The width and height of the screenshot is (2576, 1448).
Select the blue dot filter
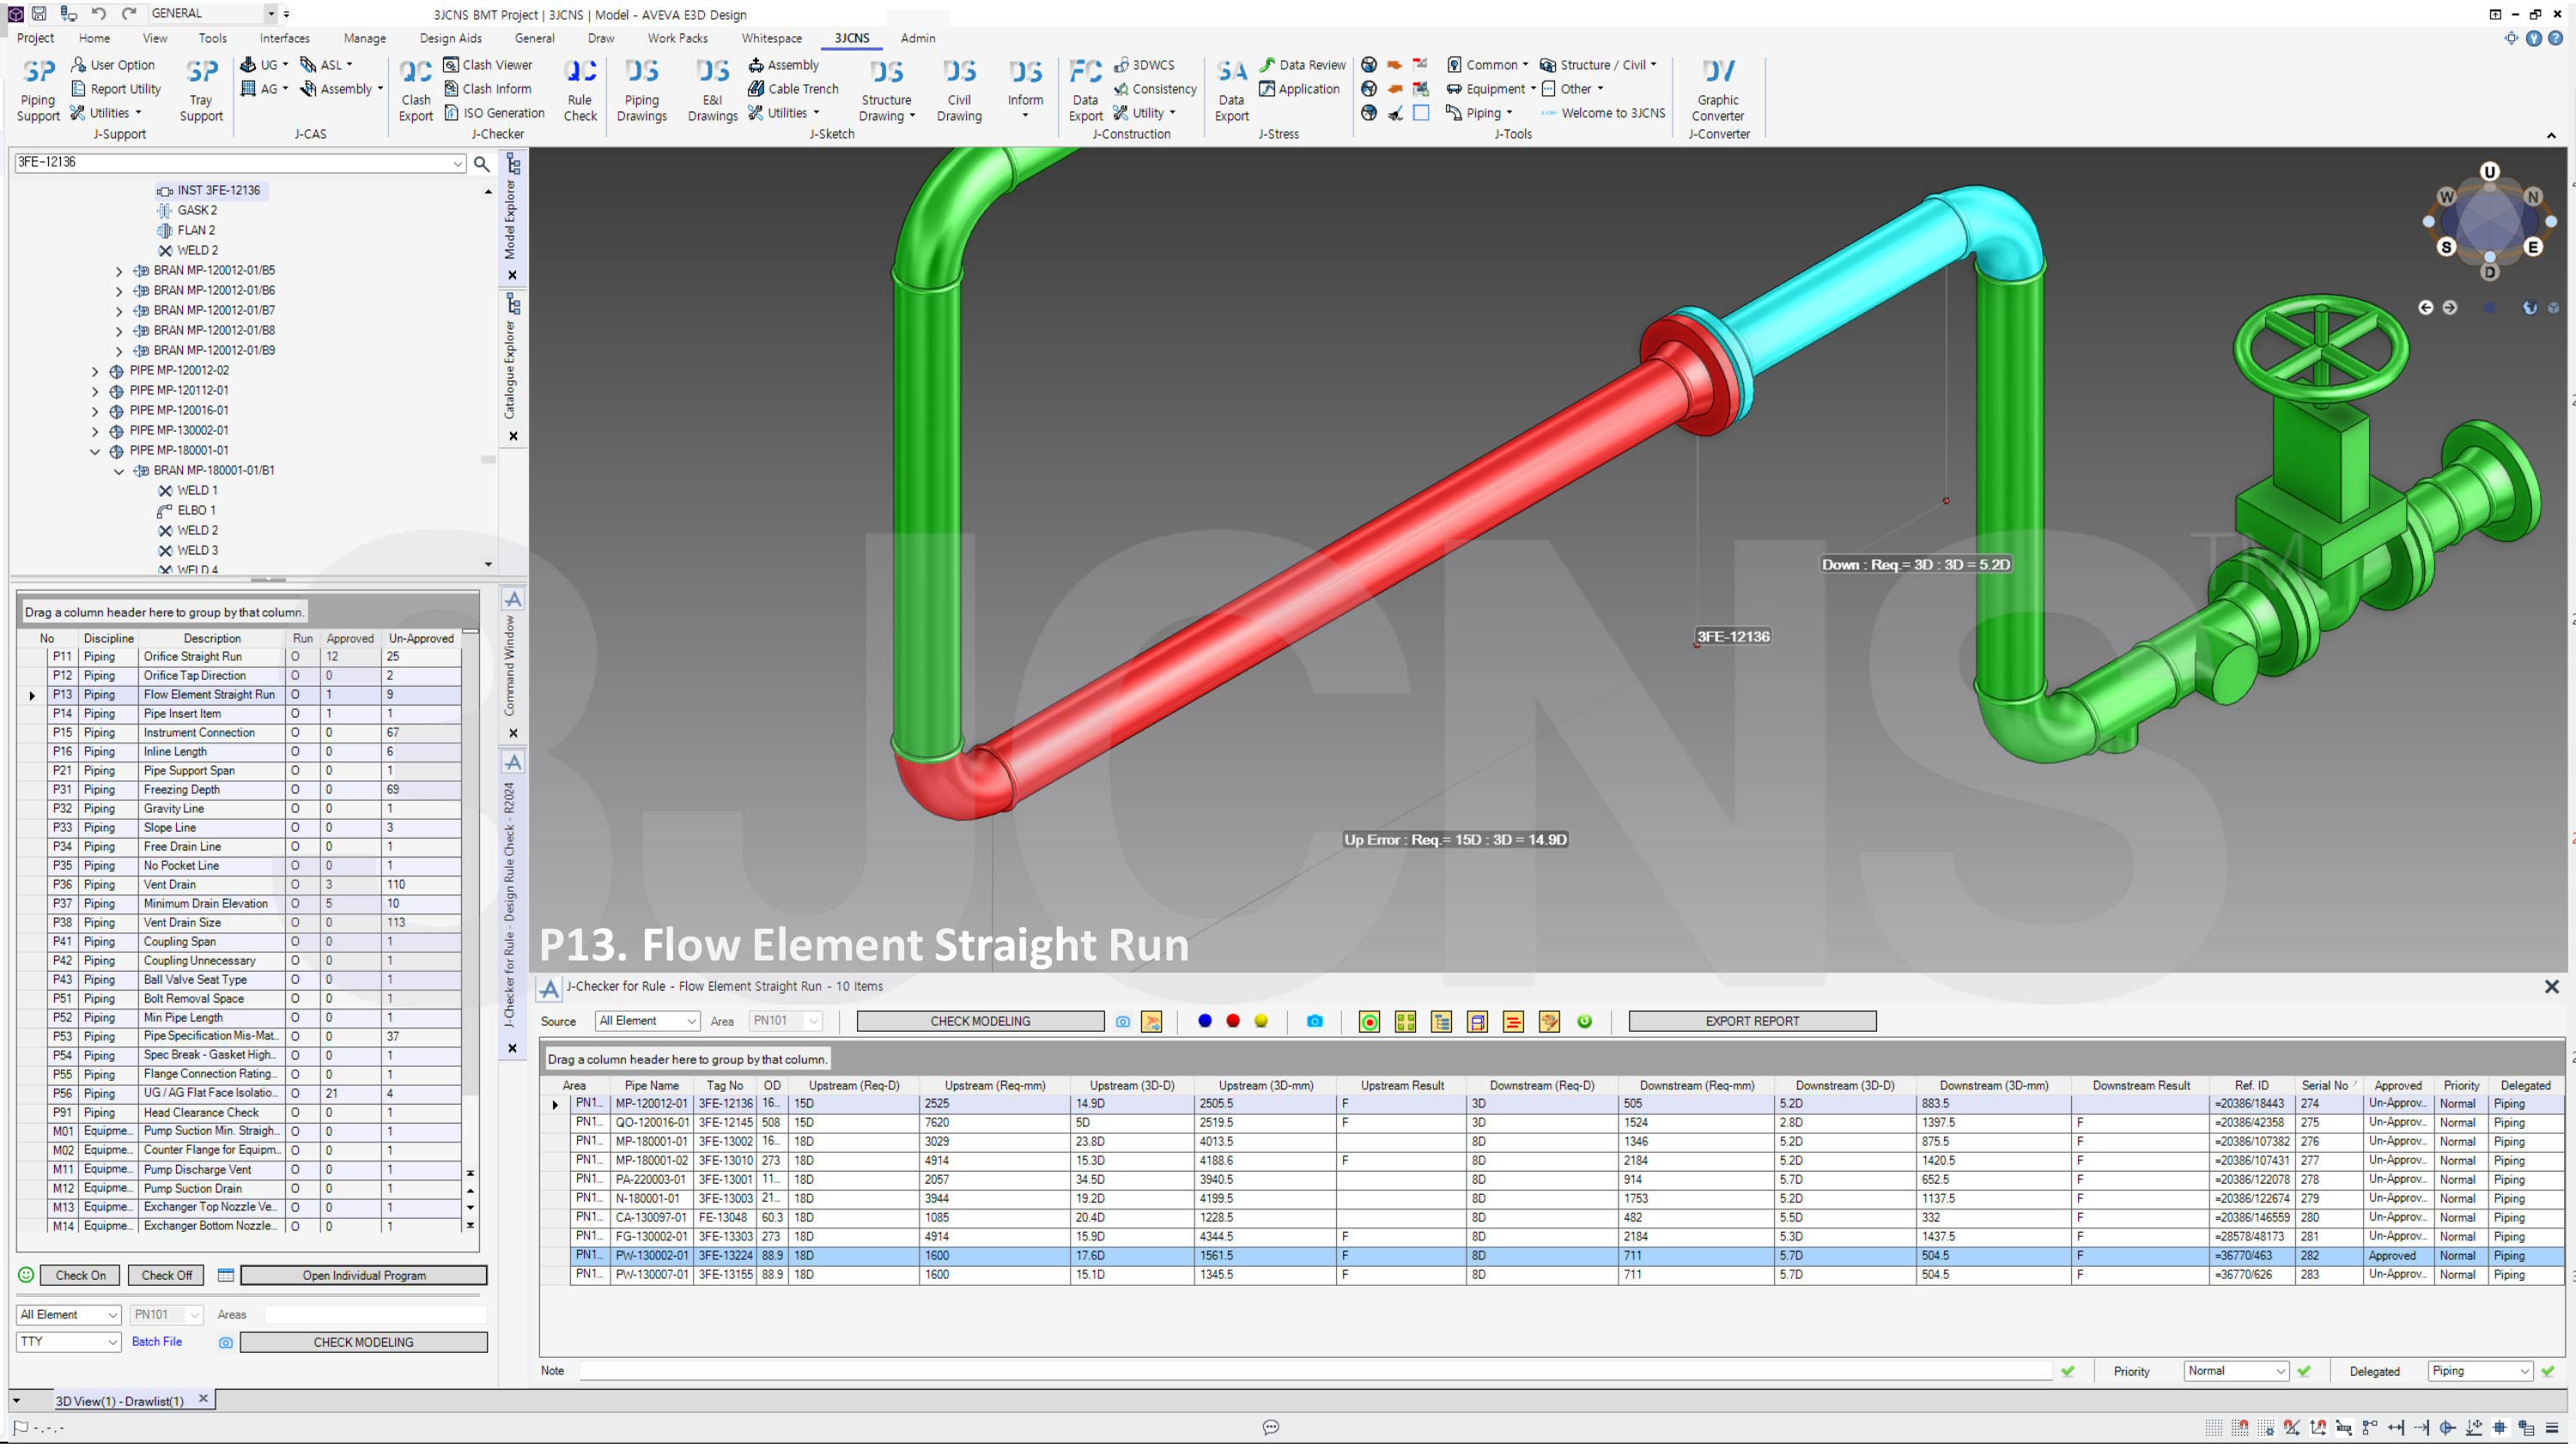click(x=1205, y=1021)
